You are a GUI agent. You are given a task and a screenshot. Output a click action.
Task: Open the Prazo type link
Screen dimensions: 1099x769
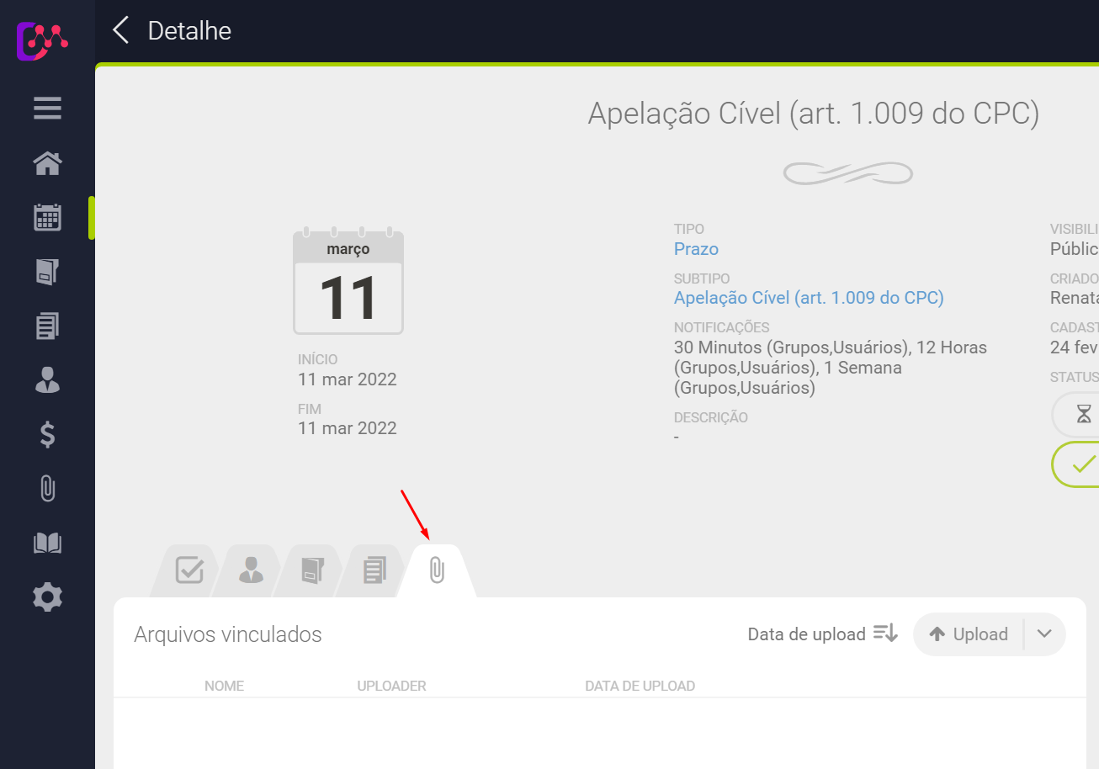[696, 249]
